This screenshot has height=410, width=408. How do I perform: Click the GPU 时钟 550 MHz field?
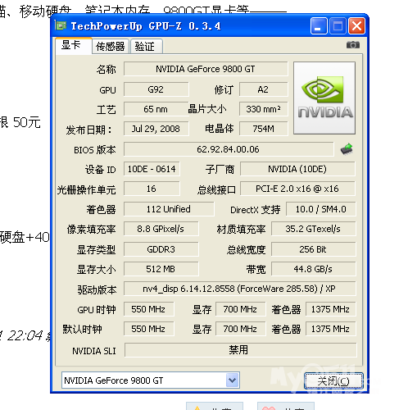click(x=149, y=309)
